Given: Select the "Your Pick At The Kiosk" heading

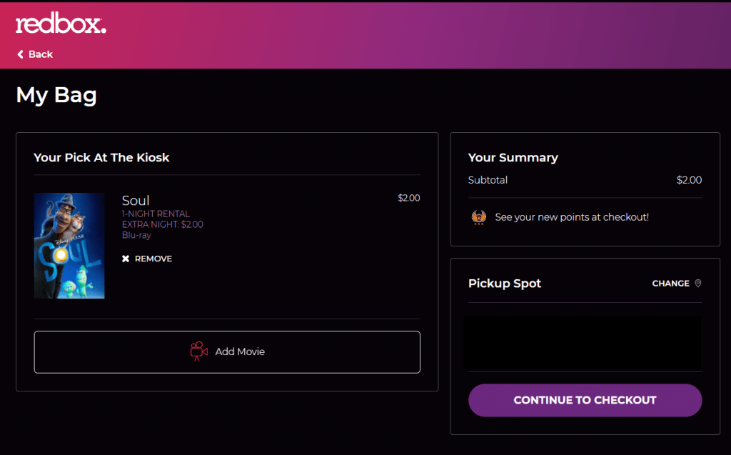Looking at the screenshot, I should click(101, 158).
